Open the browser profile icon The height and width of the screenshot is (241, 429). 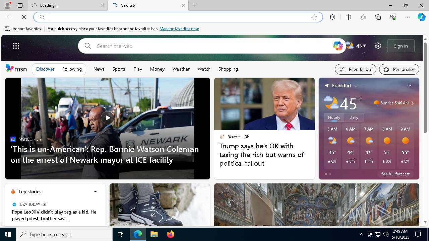(x=7, y=5)
